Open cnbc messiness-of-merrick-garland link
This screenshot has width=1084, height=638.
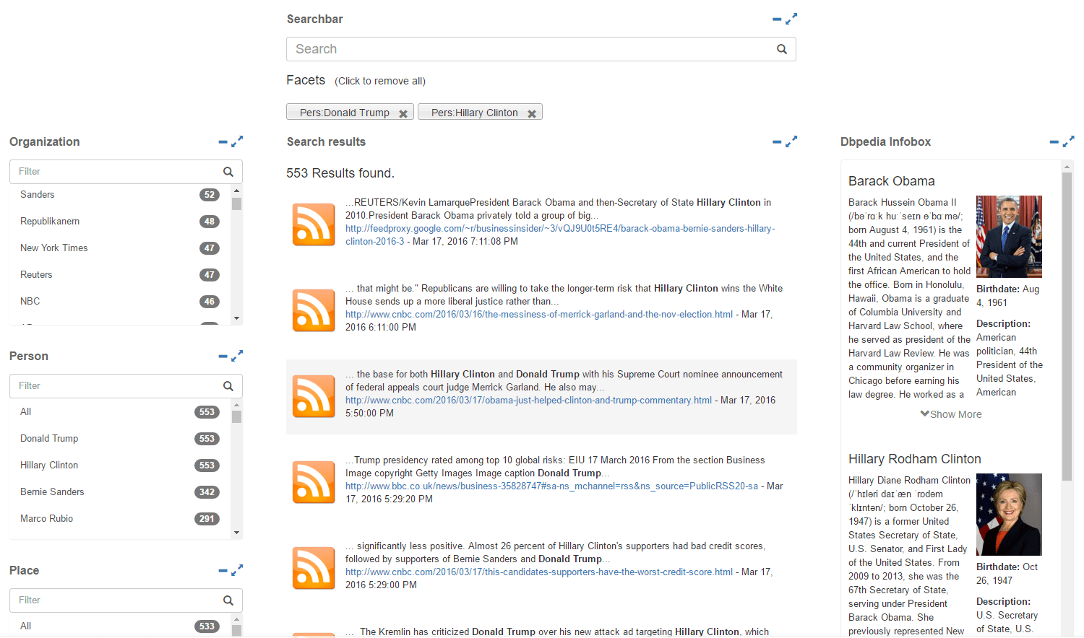539,315
